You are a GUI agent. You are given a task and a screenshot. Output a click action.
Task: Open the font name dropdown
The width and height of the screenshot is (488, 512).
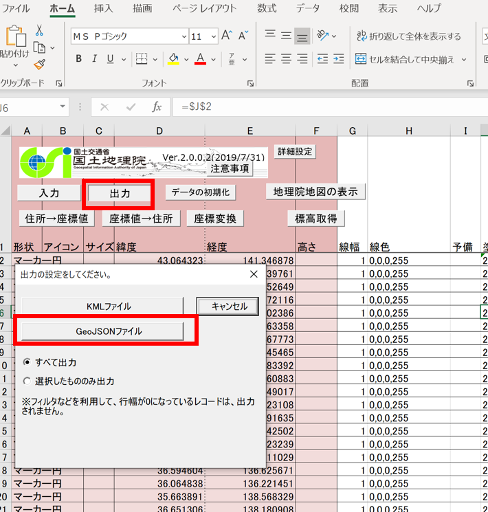(x=185, y=36)
